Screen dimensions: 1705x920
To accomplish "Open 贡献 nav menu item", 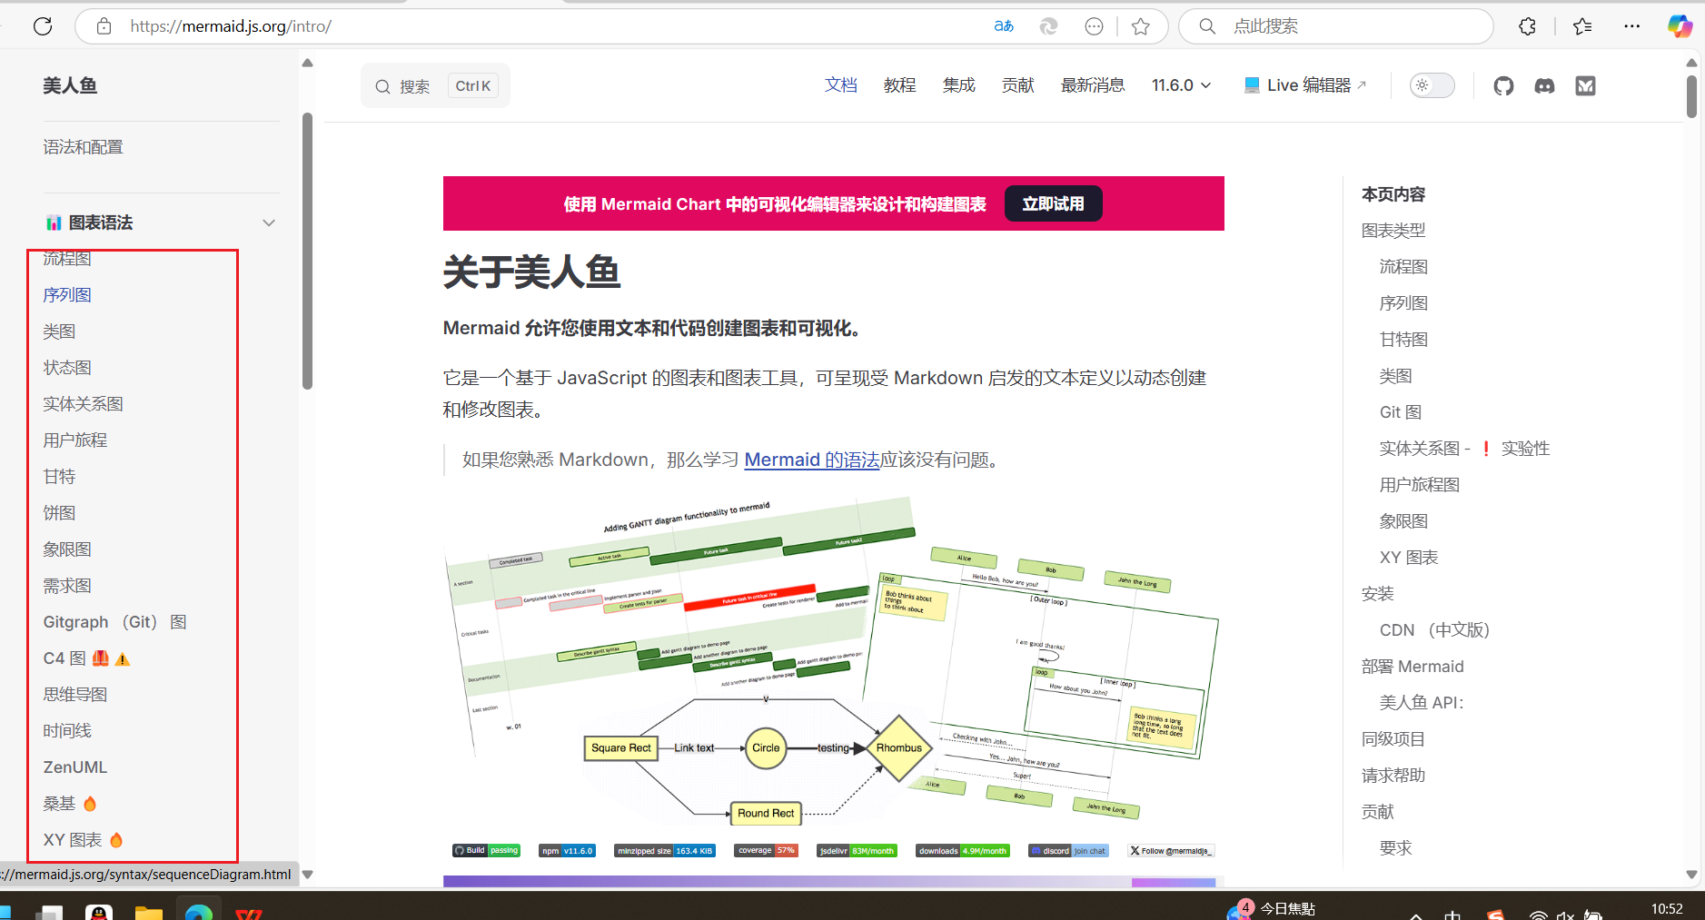I will pyautogui.click(x=1017, y=85).
